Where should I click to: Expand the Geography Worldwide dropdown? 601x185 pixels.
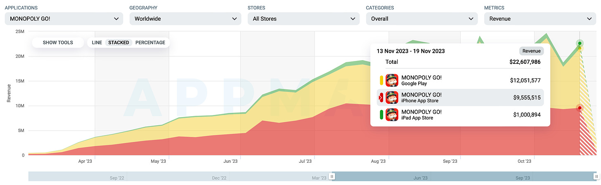185,19
